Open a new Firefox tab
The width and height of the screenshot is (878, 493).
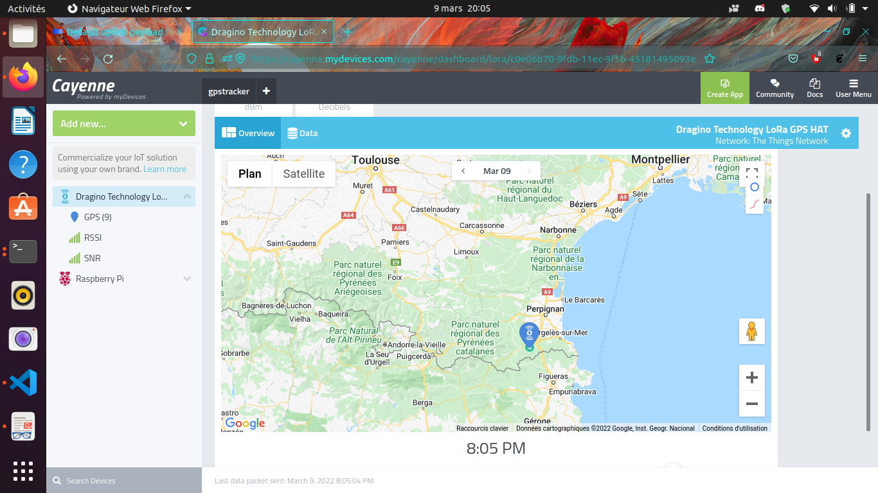(x=348, y=31)
